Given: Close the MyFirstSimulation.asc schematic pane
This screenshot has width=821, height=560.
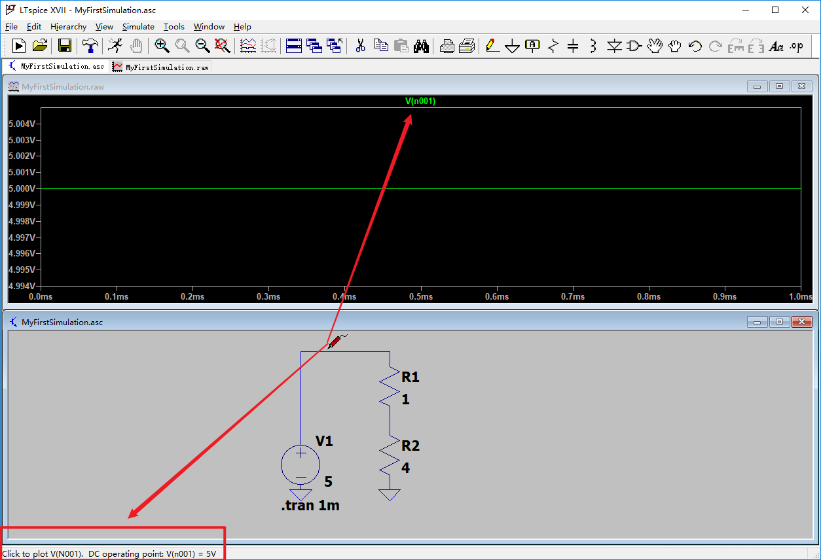Looking at the screenshot, I should click(801, 322).
